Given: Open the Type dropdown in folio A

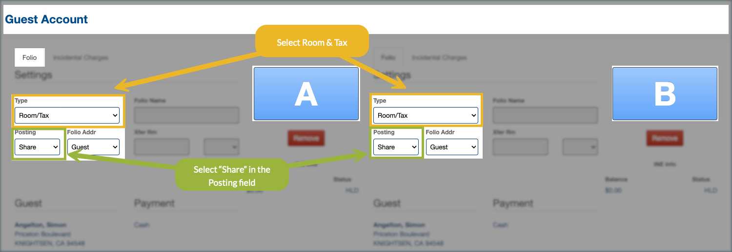Looking at the screenshot, I should click(67, 115).
